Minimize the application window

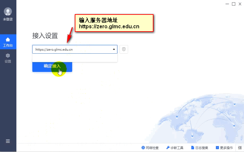tap(227, 4)
